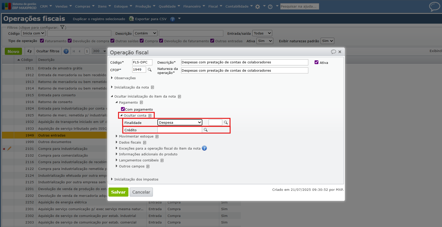
Task: Click the Crédito search magnifier icon
Action: [x=206, y=130]
